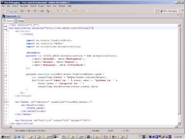Open the dropdown arrow beside Debug icon
Screen dimensions: 185x139
click(x=32, y=11)
